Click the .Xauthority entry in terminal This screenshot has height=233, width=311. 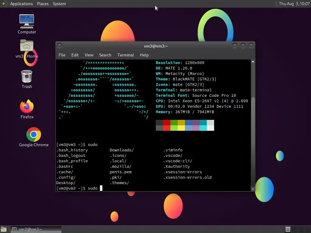pos(176,167)
